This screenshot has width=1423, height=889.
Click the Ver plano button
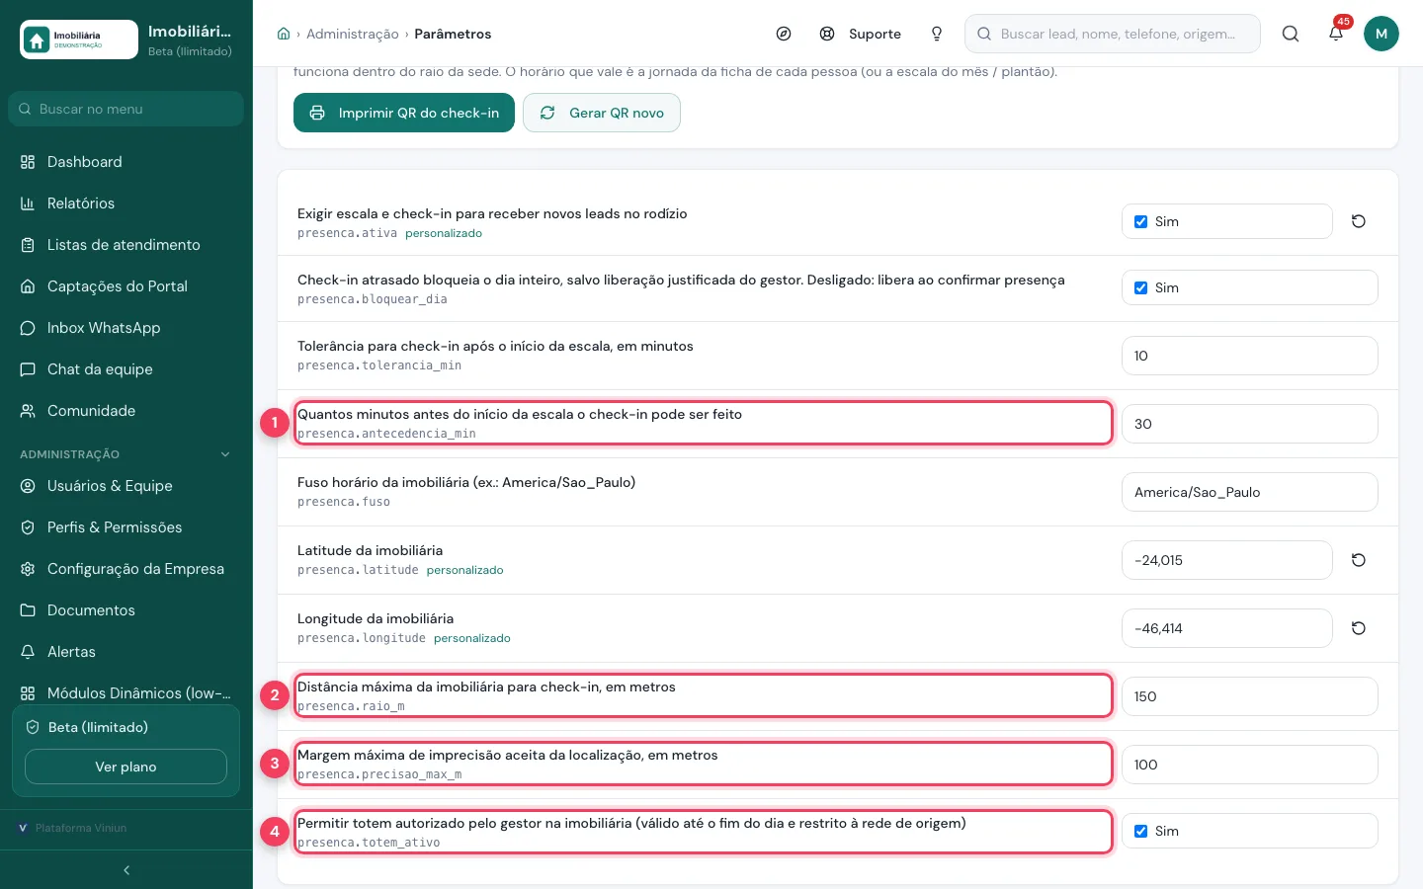(x=126, y=767)
